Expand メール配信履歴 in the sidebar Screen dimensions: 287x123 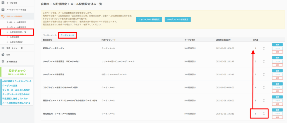tap(14, 37)
